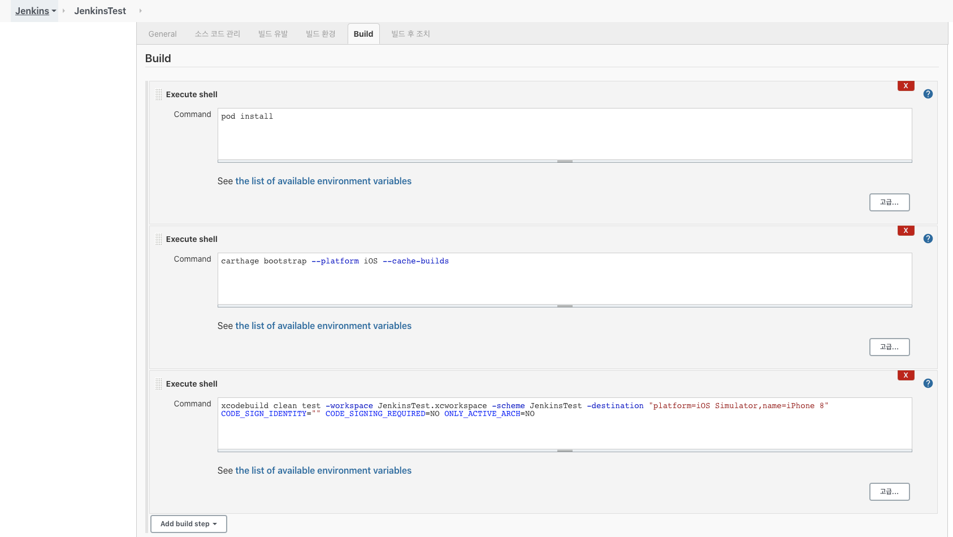
Task: Grab the drag handle of the carthage step
Action: click(x=158, y=239)
